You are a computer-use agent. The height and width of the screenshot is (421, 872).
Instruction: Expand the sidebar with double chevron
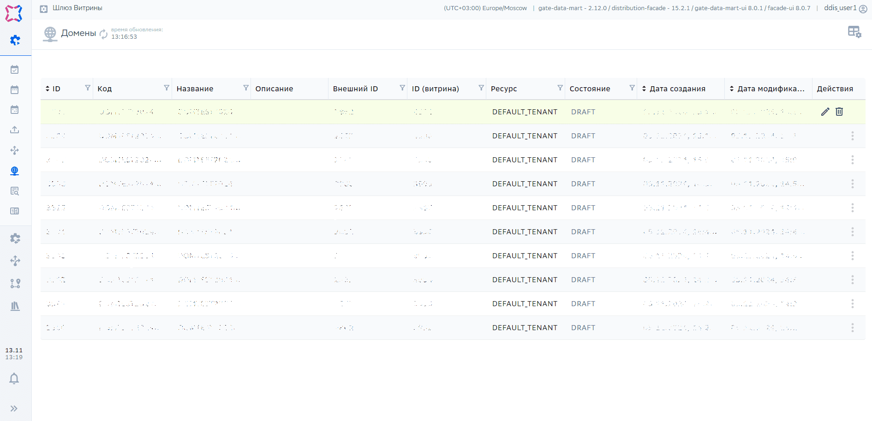(14, 409)
